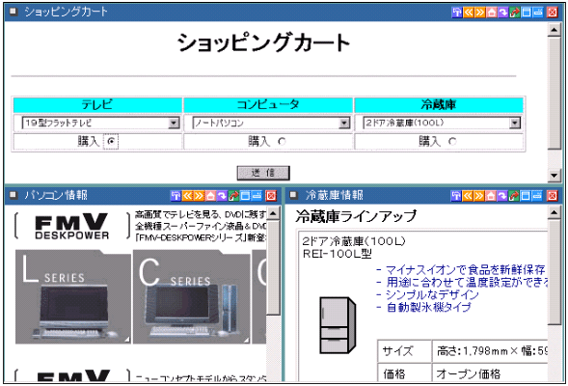Open the パソコン情報 panel menu square at title left

click(14, 195)
